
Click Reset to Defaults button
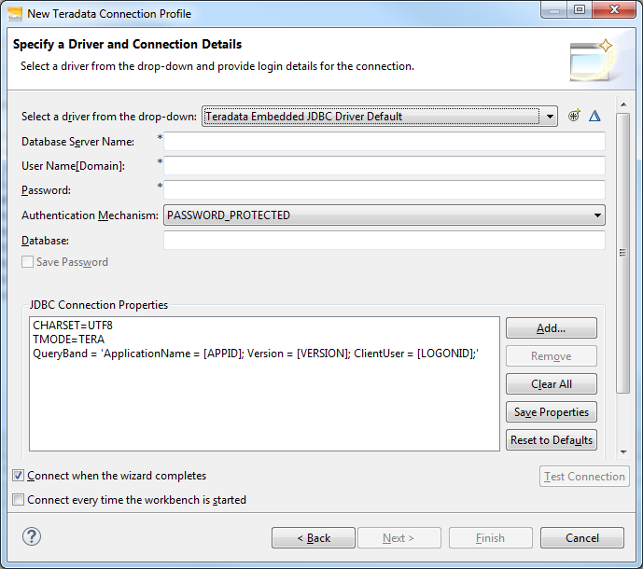[551, 440]
